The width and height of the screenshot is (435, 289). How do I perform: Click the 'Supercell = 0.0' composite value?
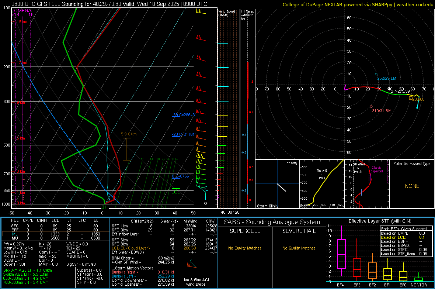[89, 270]
